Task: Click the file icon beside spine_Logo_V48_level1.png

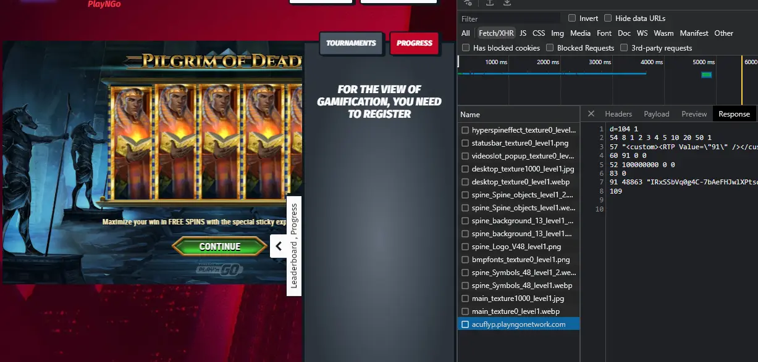Action: coord(465,247)
